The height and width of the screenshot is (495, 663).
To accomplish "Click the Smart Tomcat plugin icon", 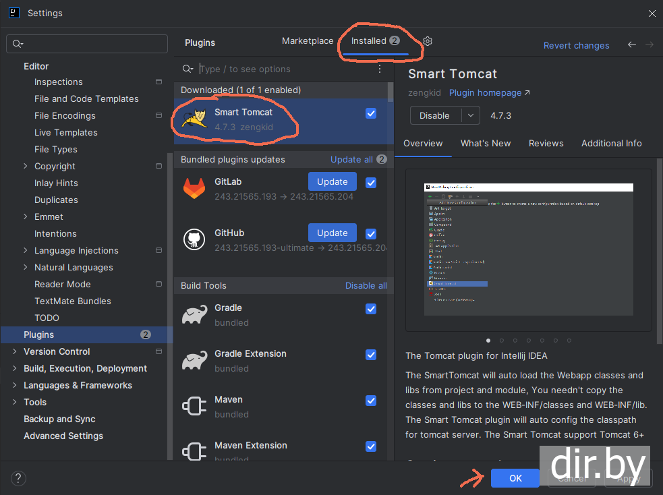I will [x=194, y=118].
